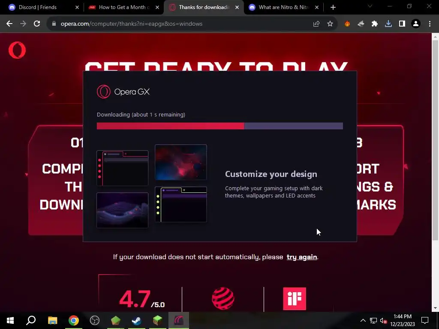
Task: Open the taskbar clock and date
Action: 403,320
